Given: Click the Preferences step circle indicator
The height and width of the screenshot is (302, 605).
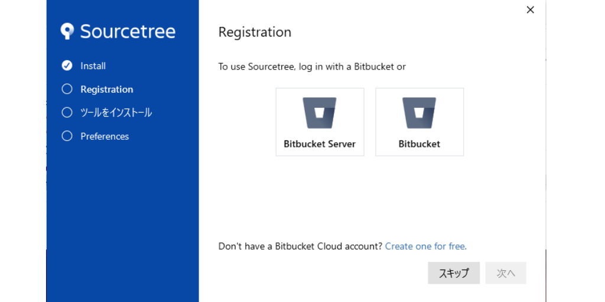Looking at the screenshot, I should pyautogui.click(x=67, y=136).
